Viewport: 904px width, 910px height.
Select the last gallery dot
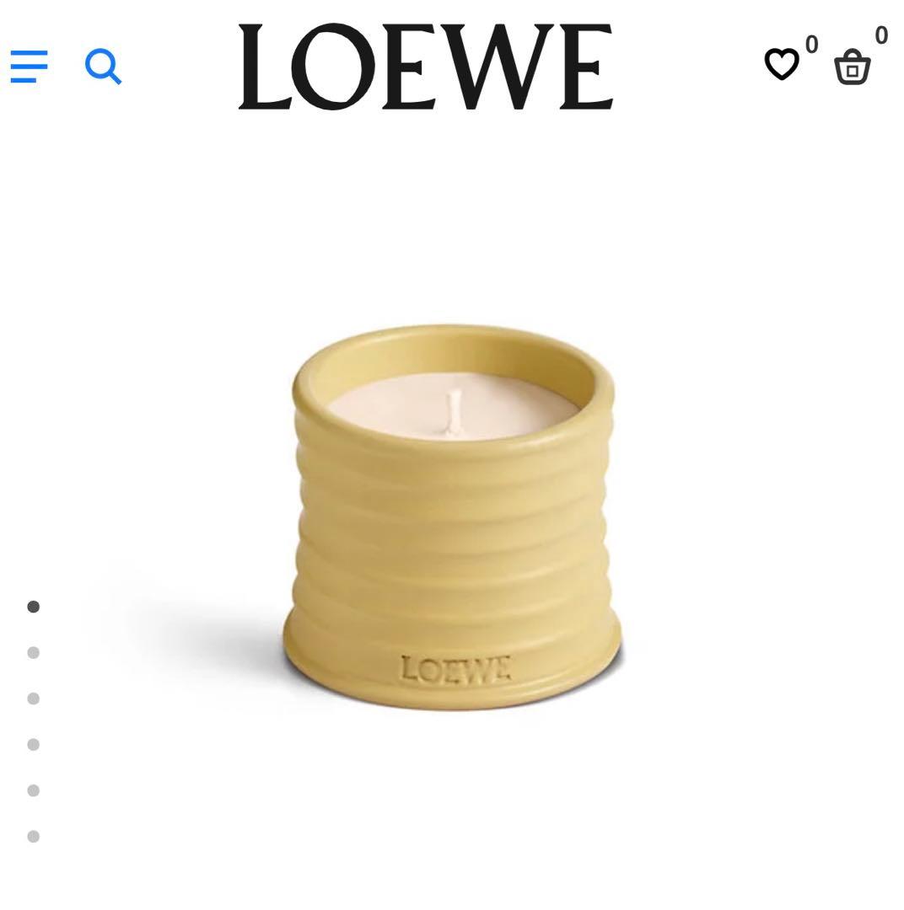(34, 837)
